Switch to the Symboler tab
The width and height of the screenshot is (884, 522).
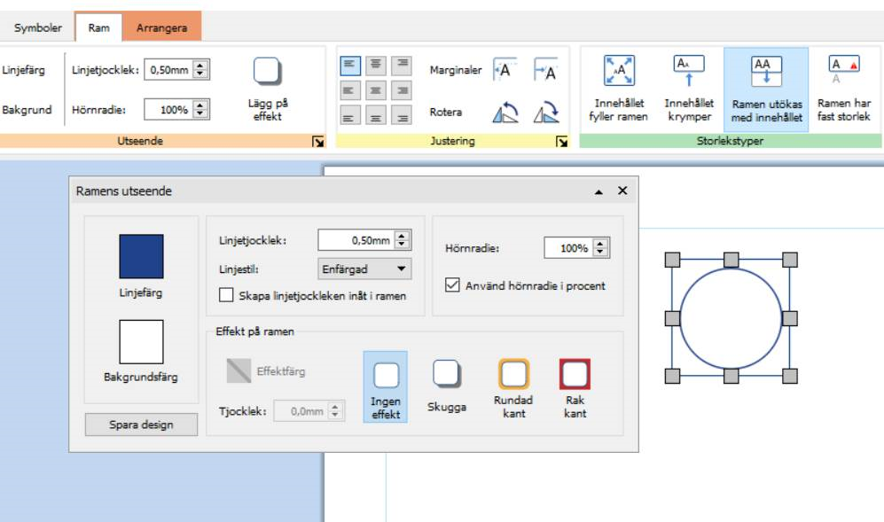[38, 27]
